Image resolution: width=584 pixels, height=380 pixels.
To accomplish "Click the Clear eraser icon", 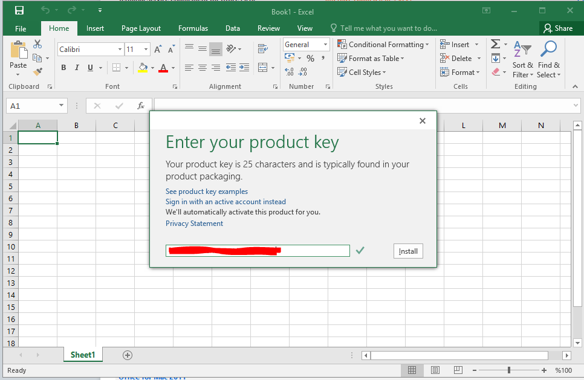I will (x=496, y=72).
